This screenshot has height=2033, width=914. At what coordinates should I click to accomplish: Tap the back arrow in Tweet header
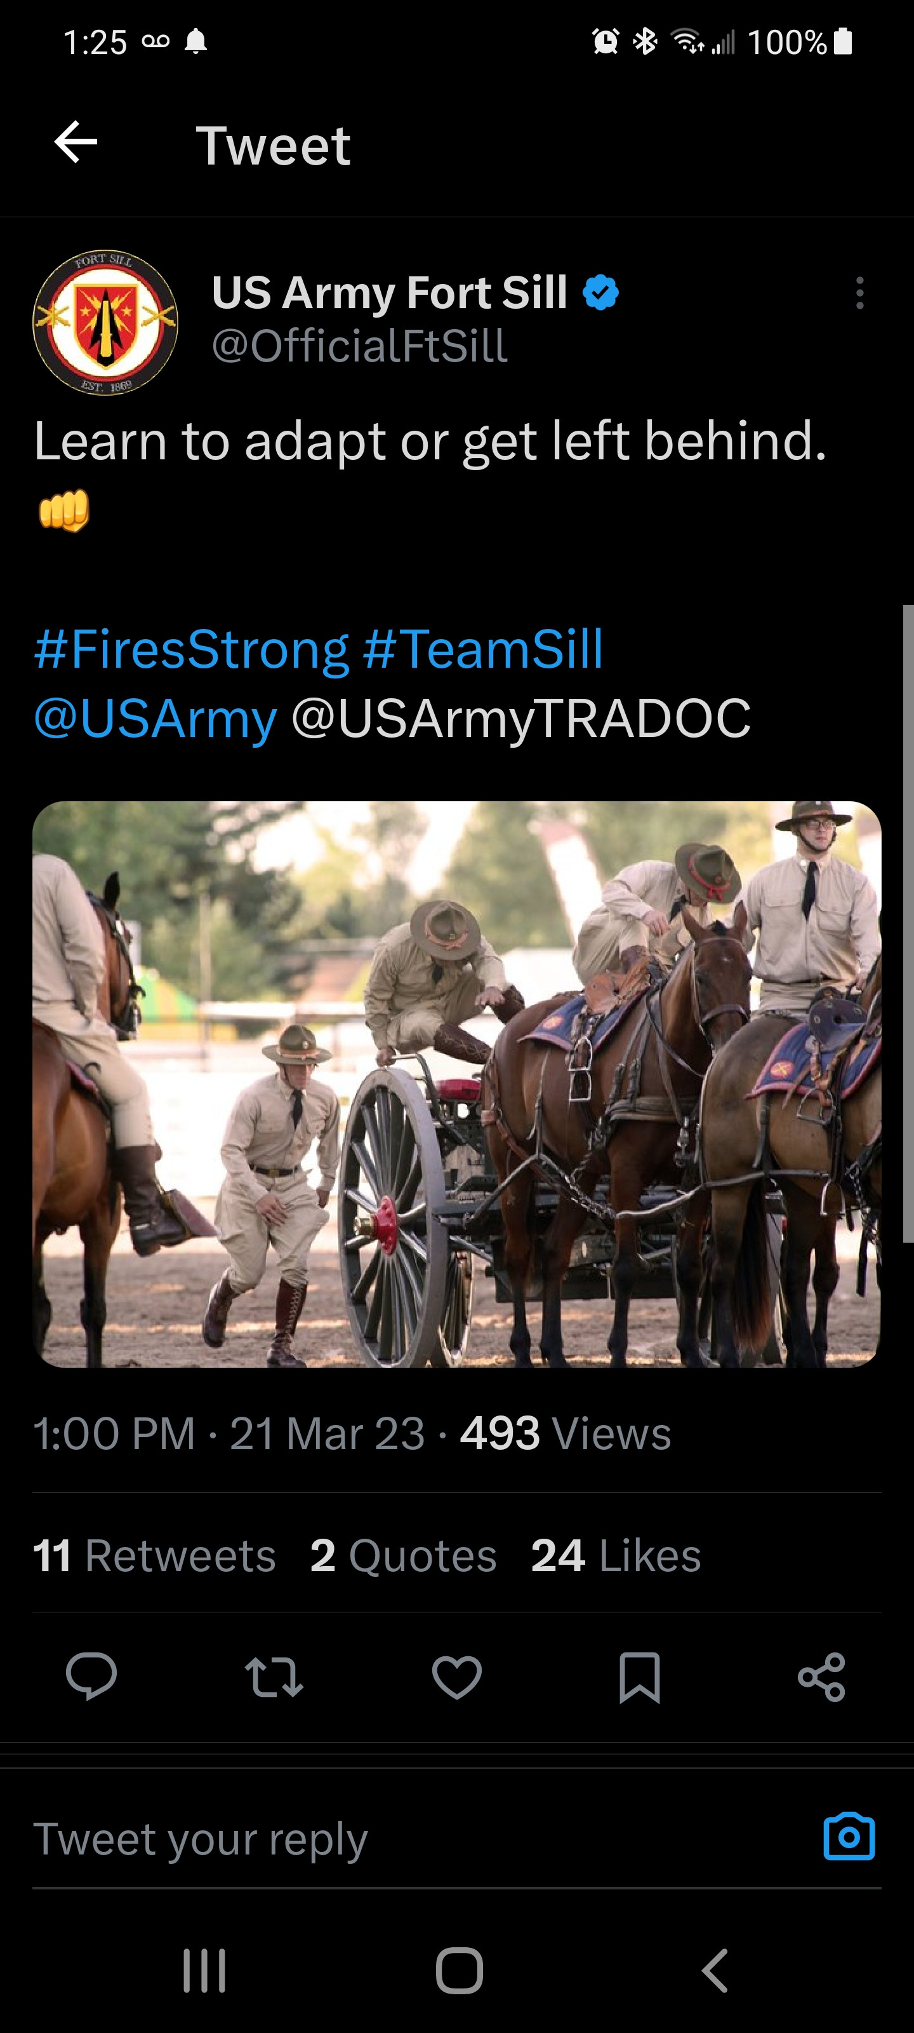pyautogui.click(x=76, y=143)
